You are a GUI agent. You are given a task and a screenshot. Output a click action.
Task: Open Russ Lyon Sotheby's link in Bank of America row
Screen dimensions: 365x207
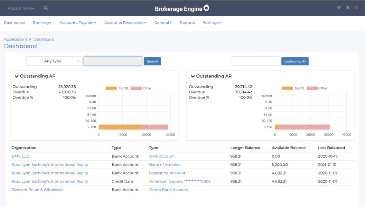50,165
